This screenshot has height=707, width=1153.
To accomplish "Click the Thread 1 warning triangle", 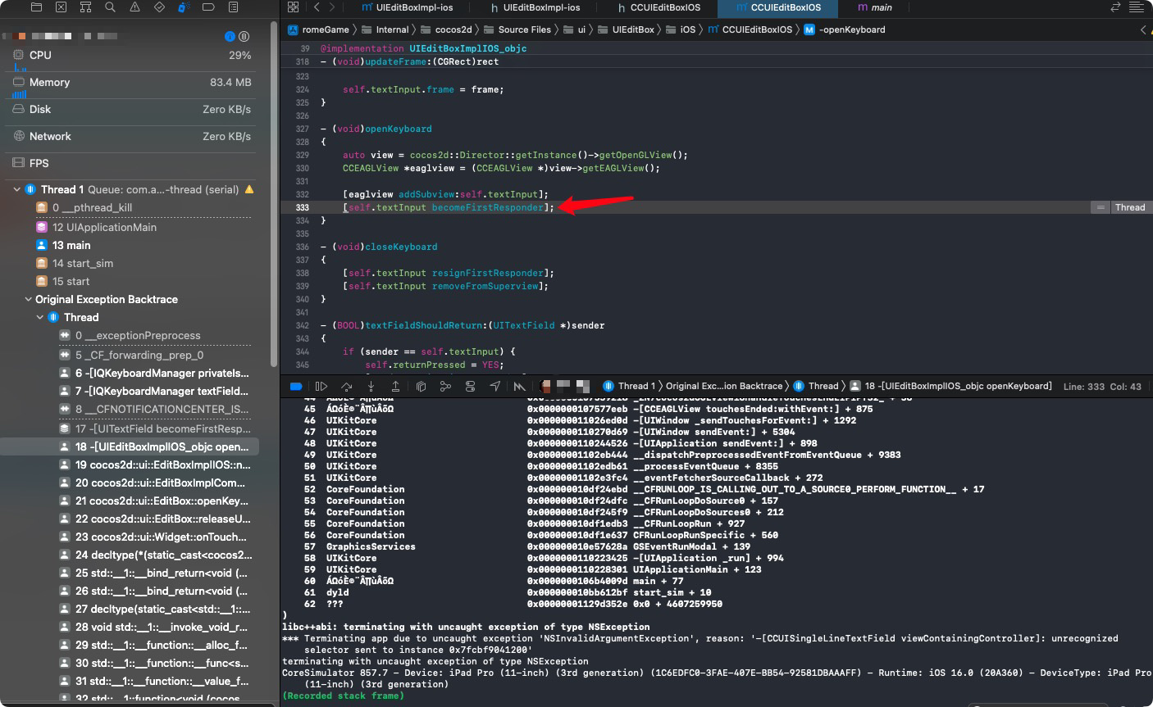I will tap(249, 189).
